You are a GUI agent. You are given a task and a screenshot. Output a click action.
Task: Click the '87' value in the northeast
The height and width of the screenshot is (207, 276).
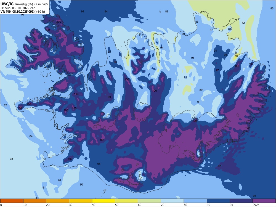[211, 30]
